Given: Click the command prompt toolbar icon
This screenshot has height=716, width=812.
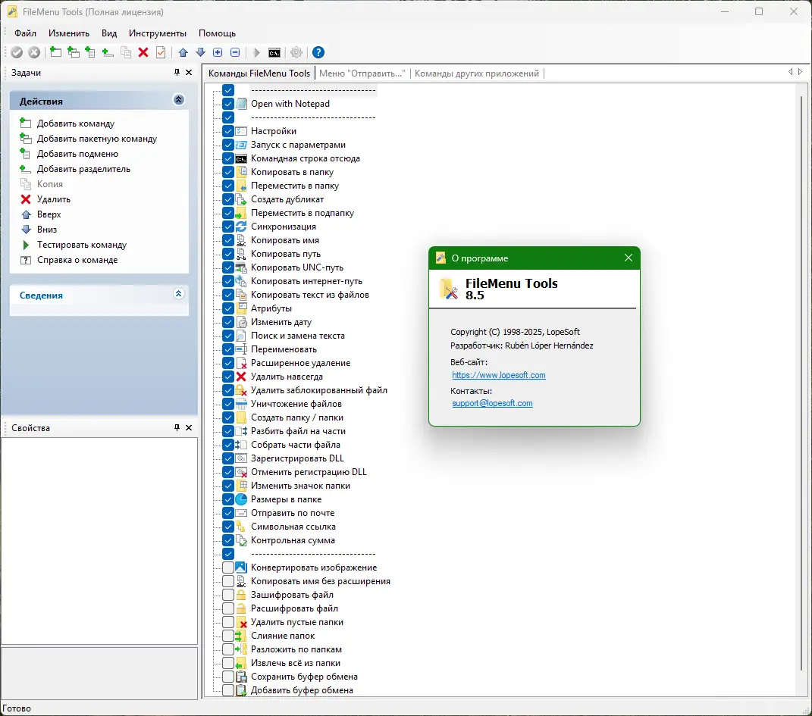Looking at the screenshot, I should pyautogui.click(x=274, y=52).
